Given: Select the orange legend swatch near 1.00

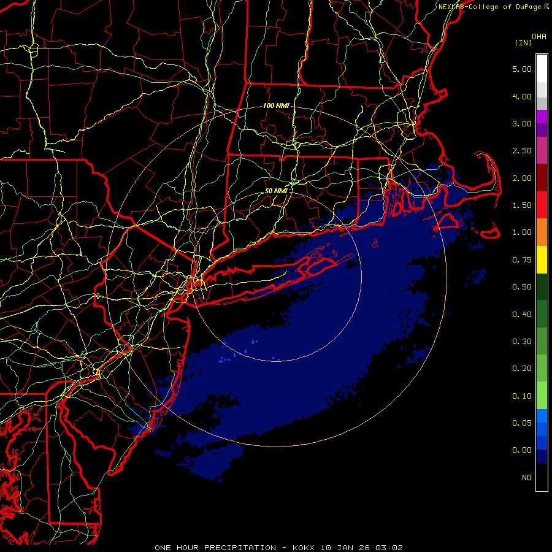Looking at the screenshot, I should [542, 232].
